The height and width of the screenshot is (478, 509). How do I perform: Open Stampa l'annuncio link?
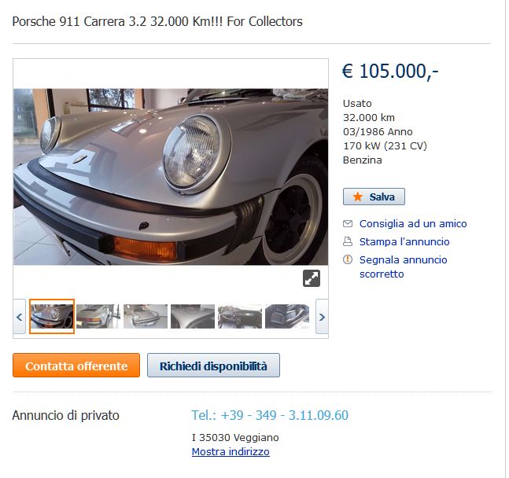tap(406, 243)
